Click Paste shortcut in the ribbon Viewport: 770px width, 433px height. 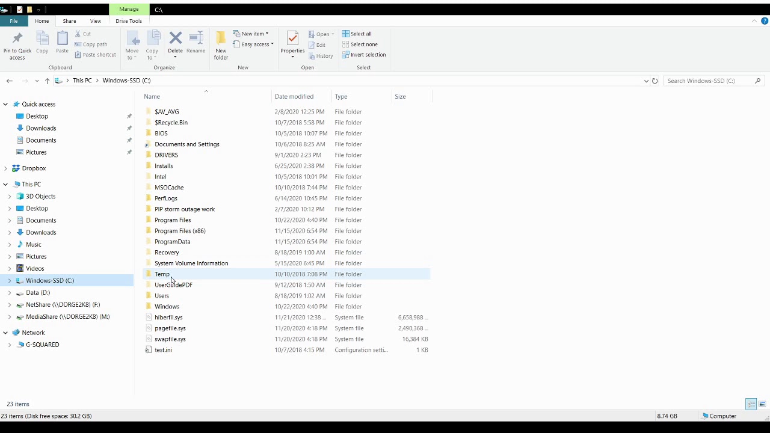95,55
